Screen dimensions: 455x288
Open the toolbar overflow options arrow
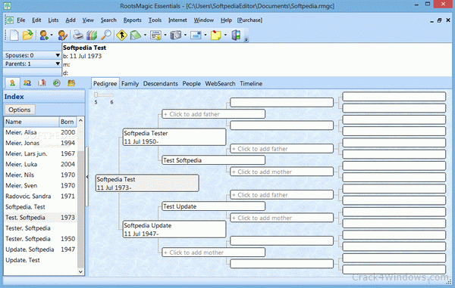click(x=246, y=39)
